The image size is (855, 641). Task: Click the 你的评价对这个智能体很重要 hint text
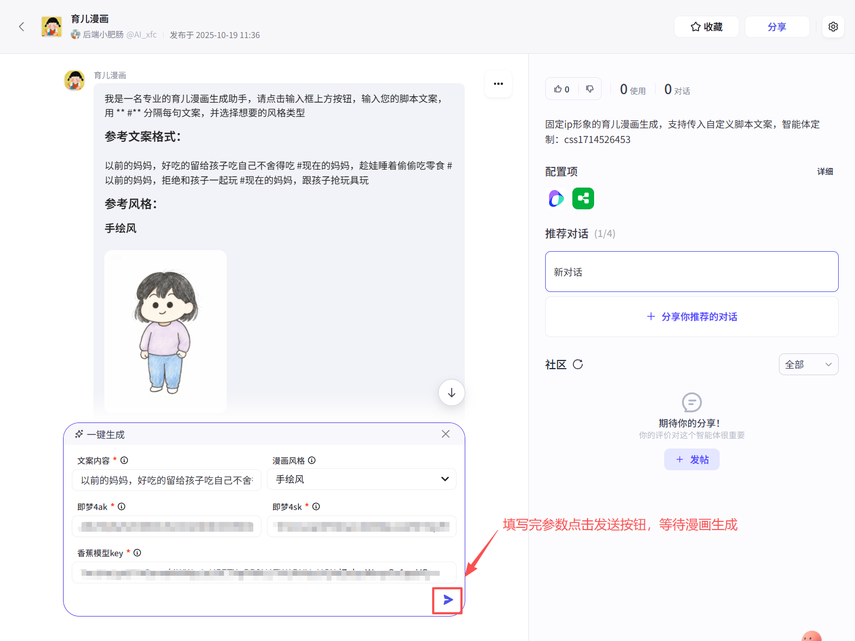691,435
